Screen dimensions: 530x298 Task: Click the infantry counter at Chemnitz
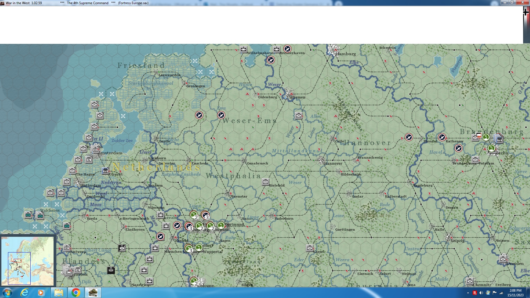pos(470,281)
